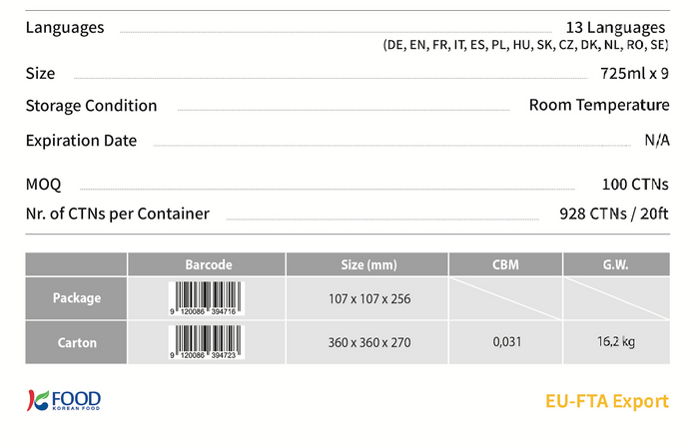Click the 360 x 360 x 270 cell
The height and width of the screenshot is (445, 699).
tap(369, 342)
